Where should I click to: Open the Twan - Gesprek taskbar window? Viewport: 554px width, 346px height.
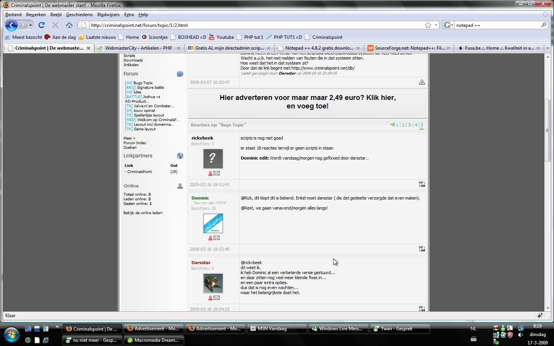click(x=400, y=329)
